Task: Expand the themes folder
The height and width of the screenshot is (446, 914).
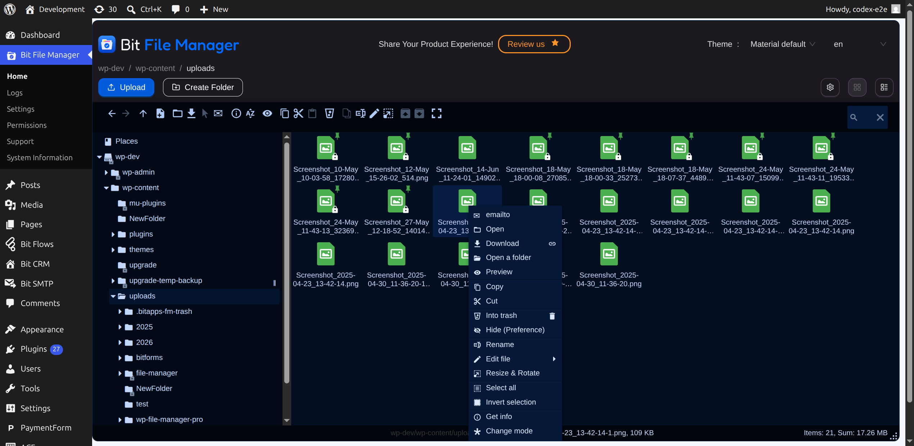Action: coord(113,250)
